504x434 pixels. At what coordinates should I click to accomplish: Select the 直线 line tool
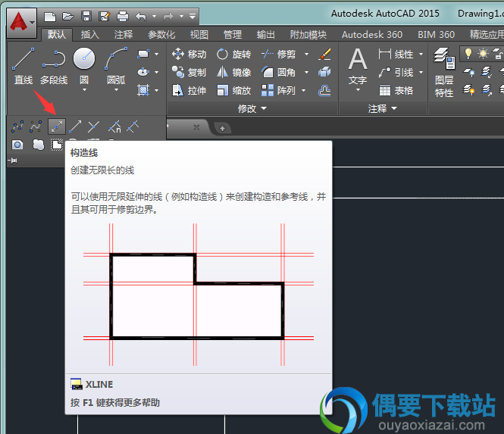point(23,66)
